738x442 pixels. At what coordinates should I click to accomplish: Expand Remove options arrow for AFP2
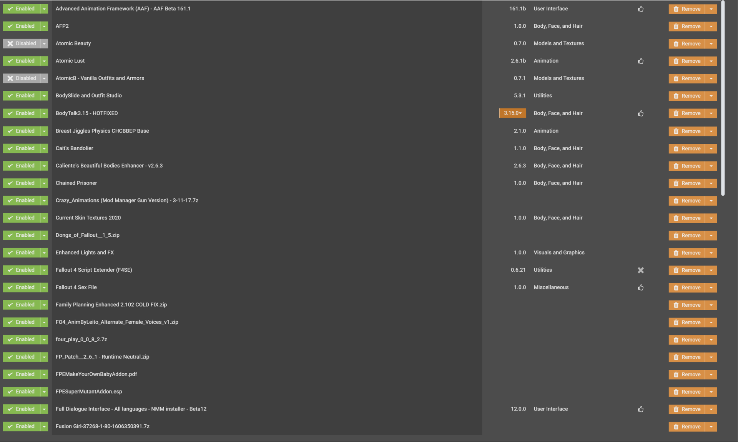(711, 26)
